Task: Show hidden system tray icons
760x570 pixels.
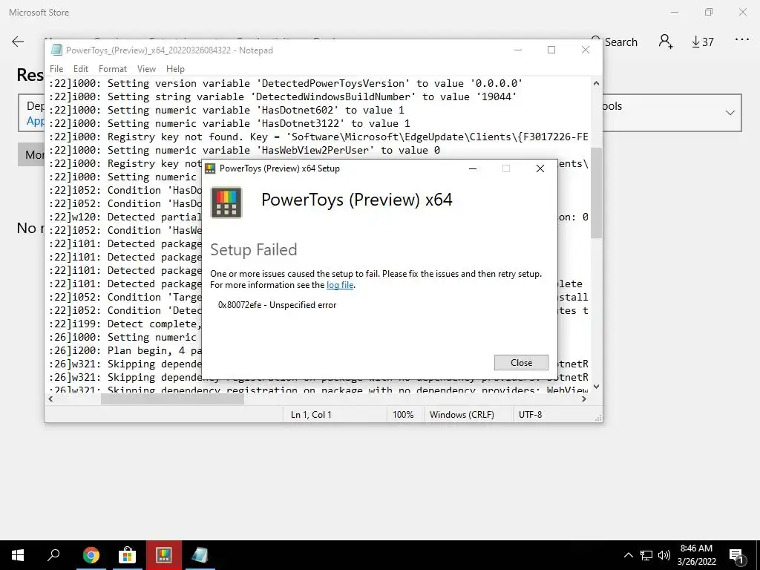Action: point(628,555)
